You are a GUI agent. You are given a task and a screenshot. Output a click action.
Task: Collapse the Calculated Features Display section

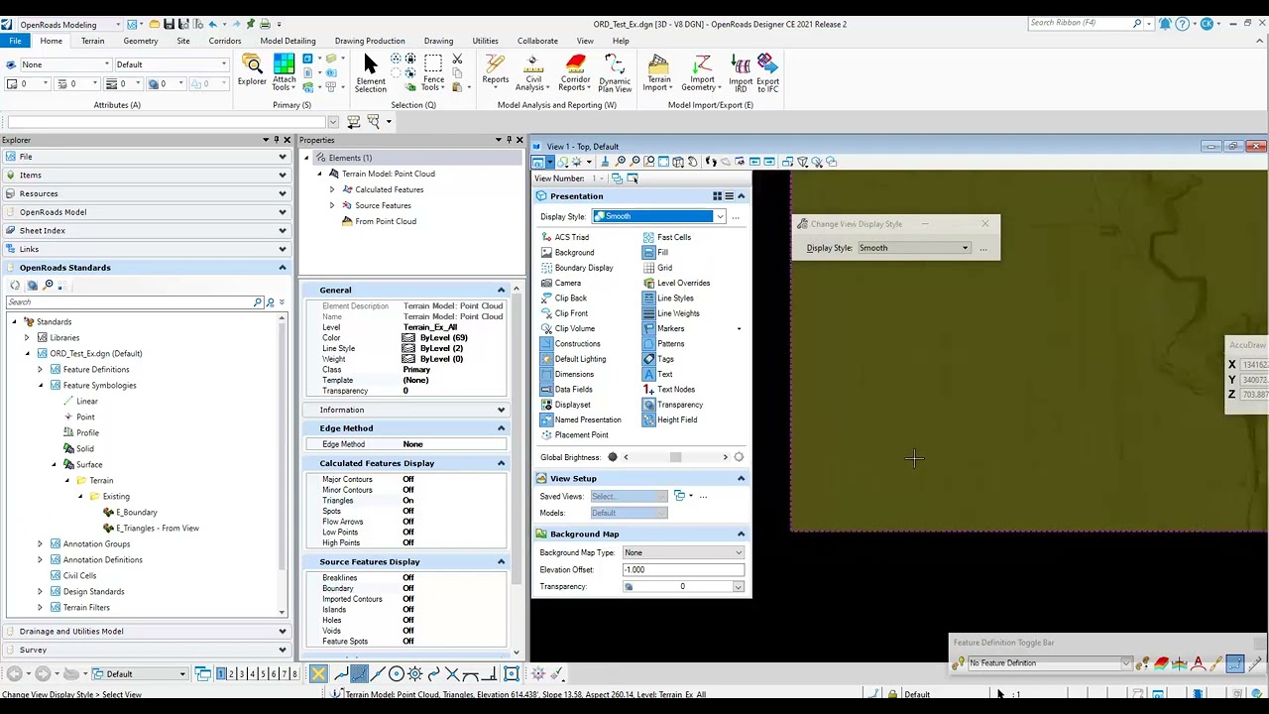501,463
